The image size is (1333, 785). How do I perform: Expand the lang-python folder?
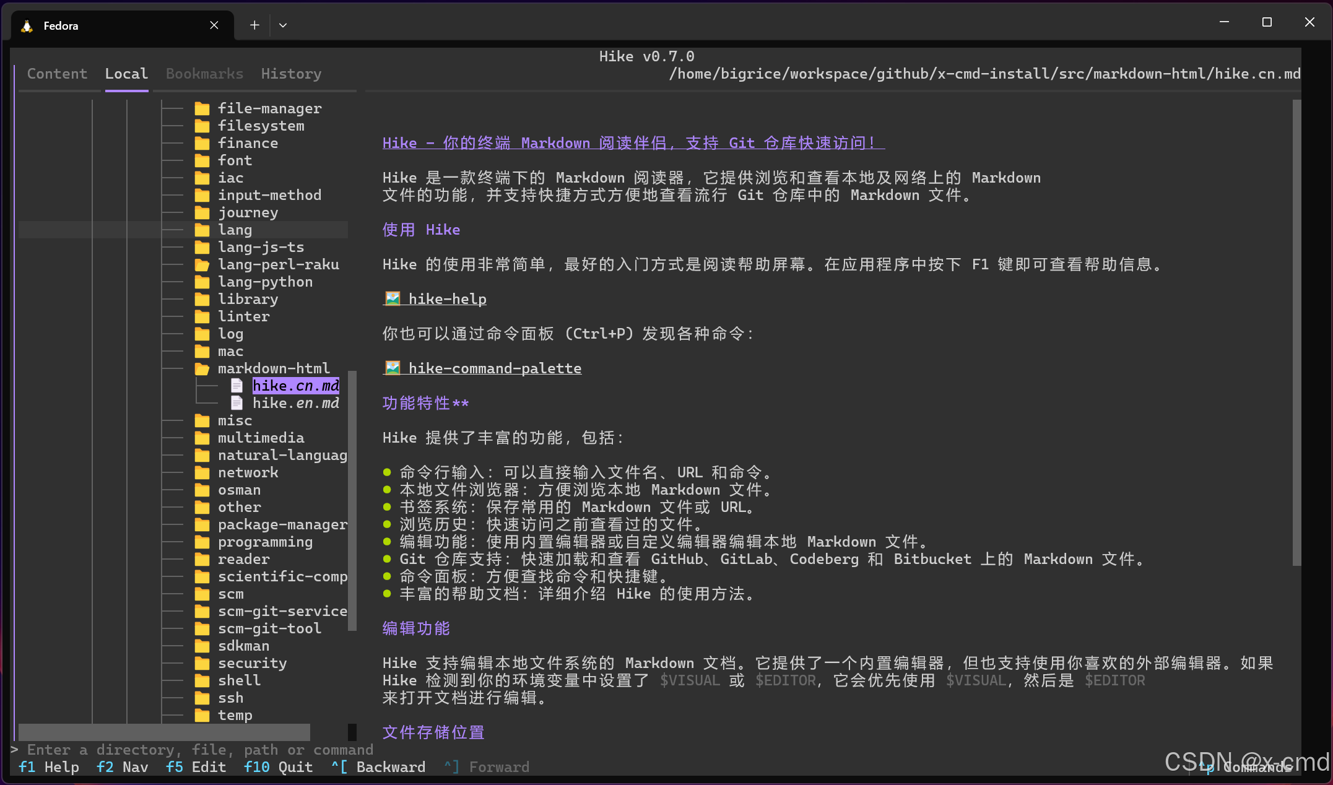pos(265,282)
